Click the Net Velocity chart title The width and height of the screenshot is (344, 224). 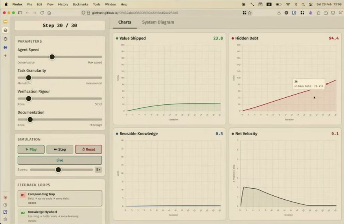[246, 133]
